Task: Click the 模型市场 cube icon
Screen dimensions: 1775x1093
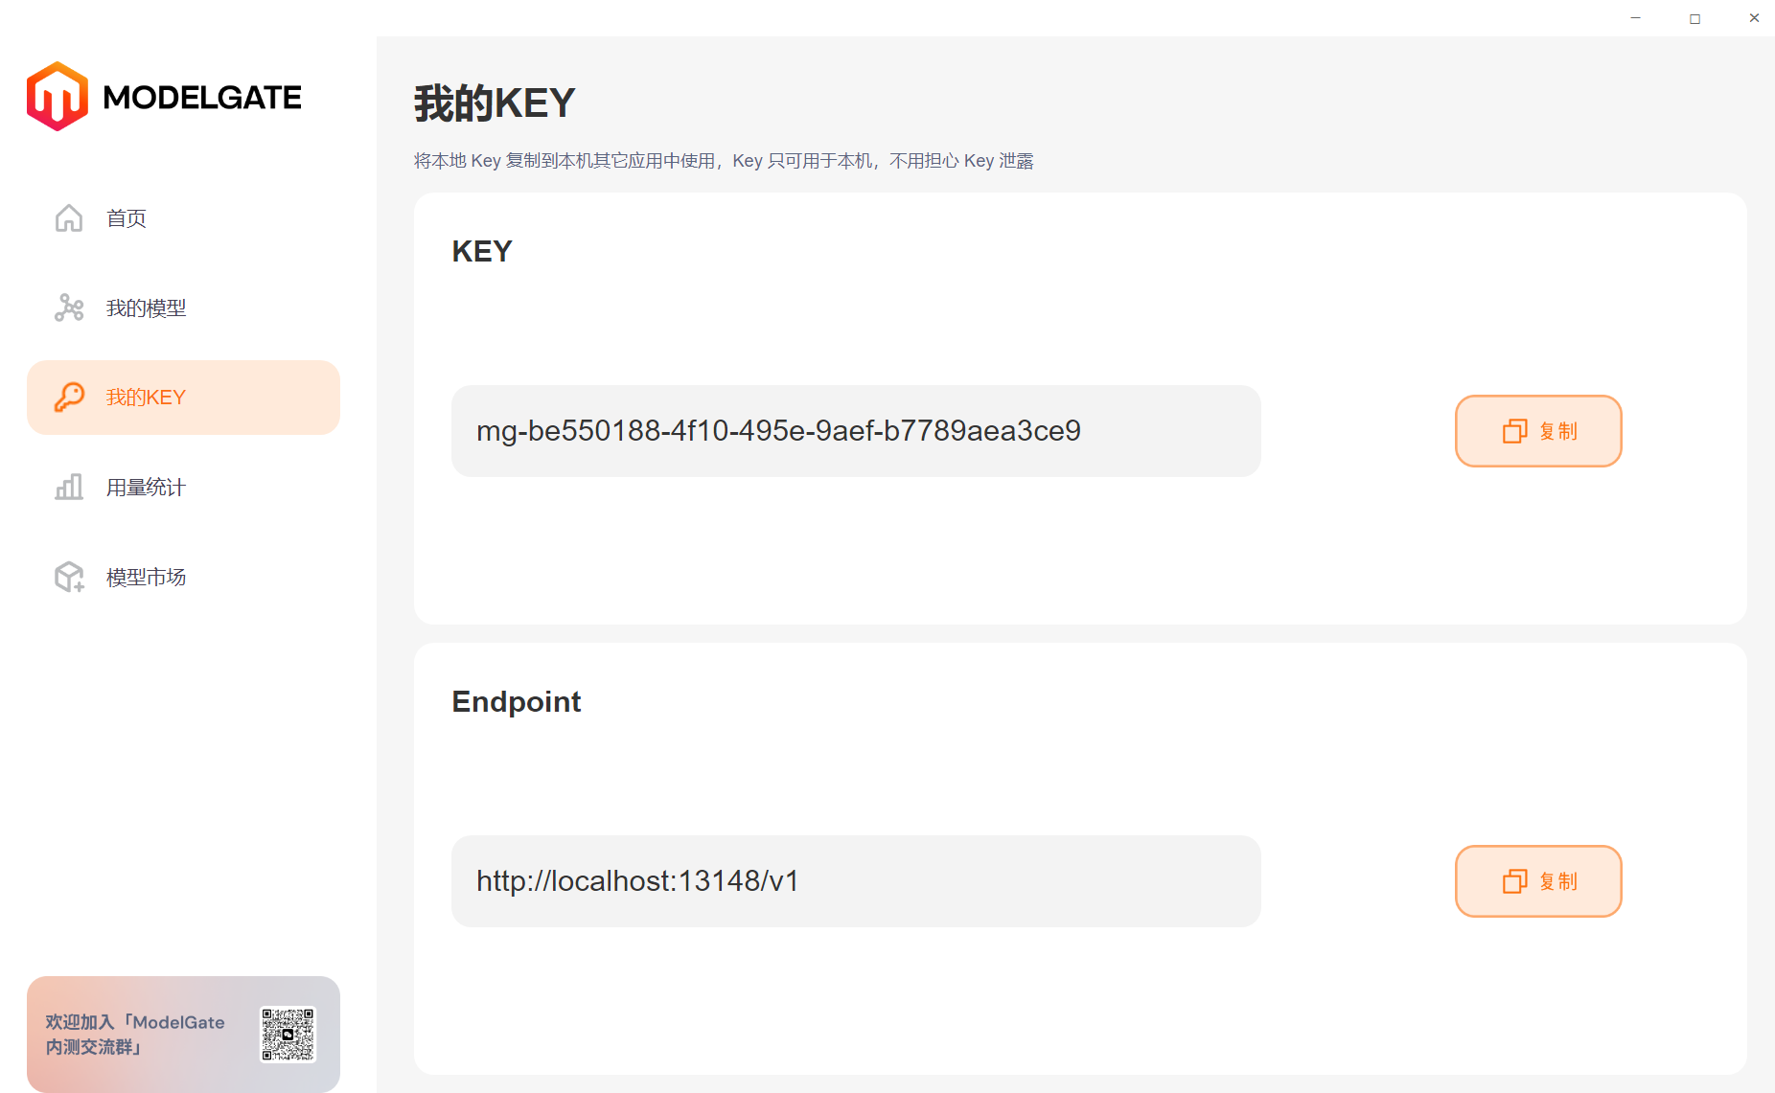Action: (x=69, y=577)
